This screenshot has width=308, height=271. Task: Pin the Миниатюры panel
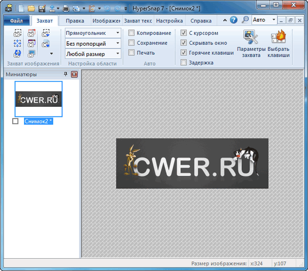click(65, 75)
